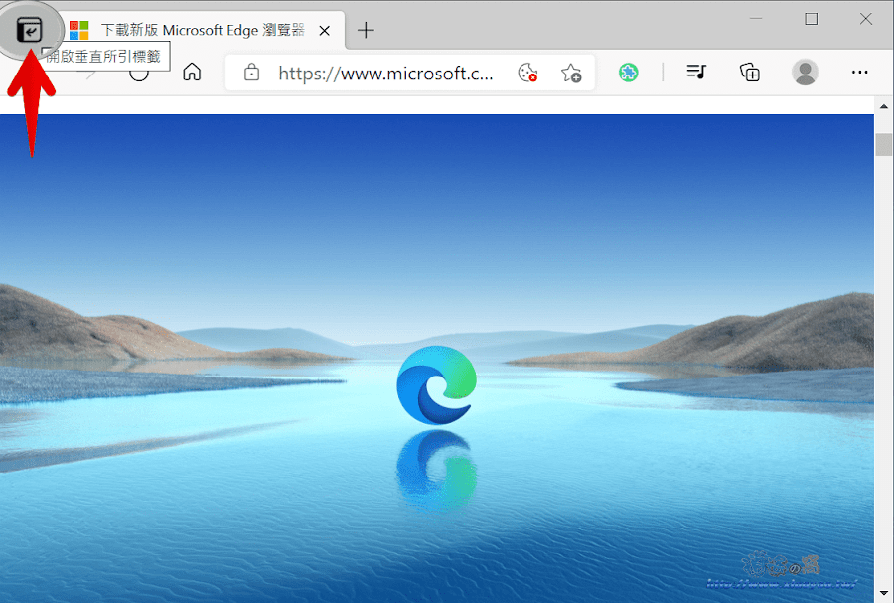Maximize the Edge browser window
894x603 pixels.
(x=811, y=19)
